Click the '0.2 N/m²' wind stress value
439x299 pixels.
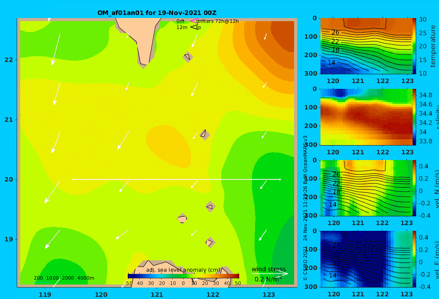point(268,279)
